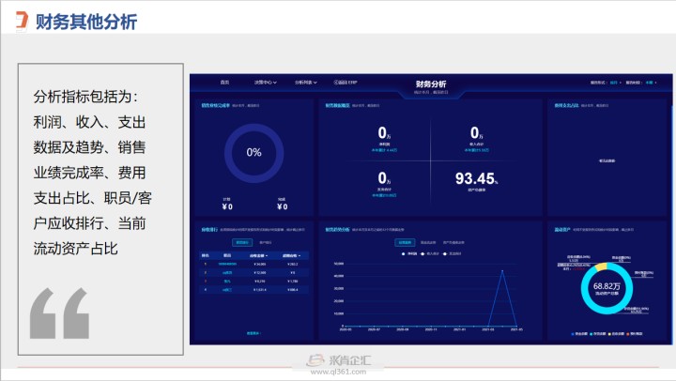Click the ¥34,065 amount in ranking row 1
Screen dimensions: 676x381
coord(259,264)
